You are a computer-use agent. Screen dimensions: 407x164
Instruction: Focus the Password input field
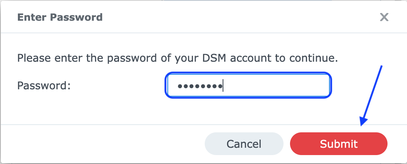coord(248,86)
